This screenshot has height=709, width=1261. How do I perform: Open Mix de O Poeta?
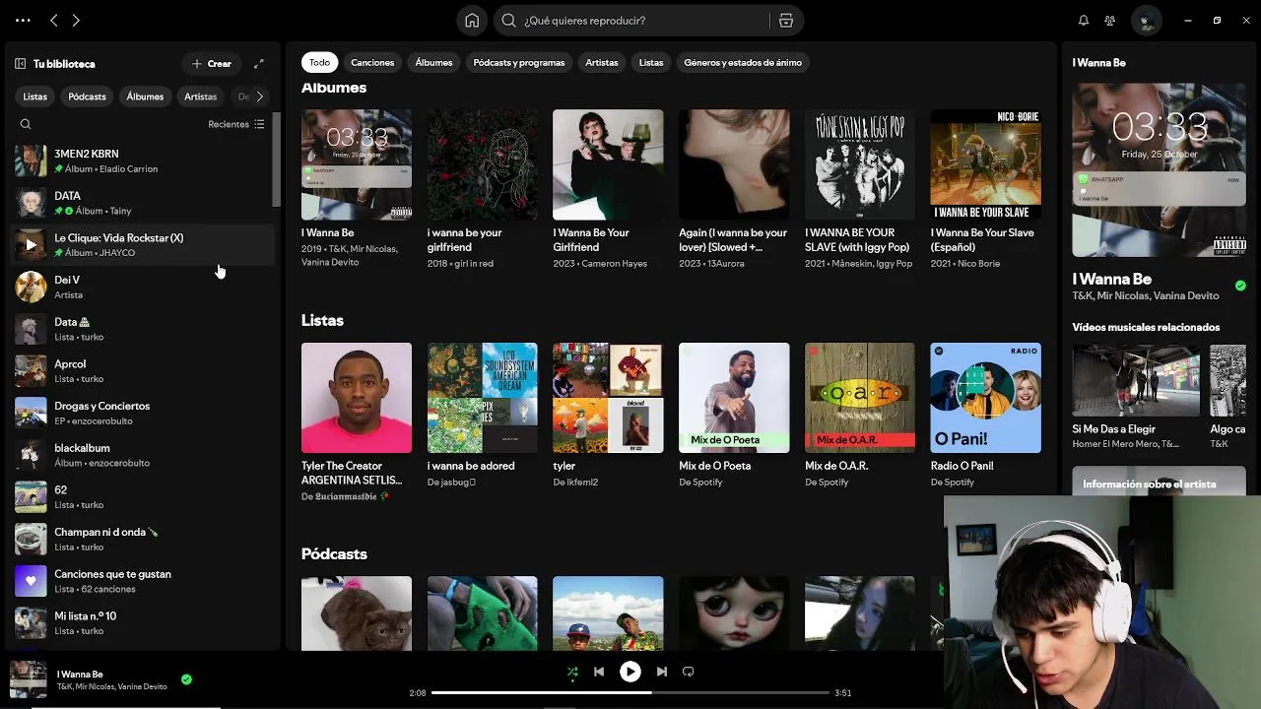pos(734,398)
